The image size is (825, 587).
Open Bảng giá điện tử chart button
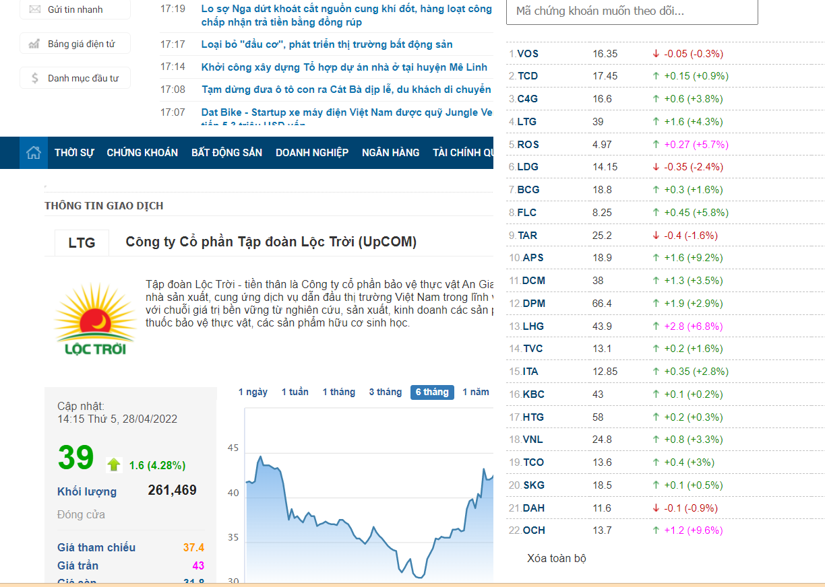pos(75,44)
